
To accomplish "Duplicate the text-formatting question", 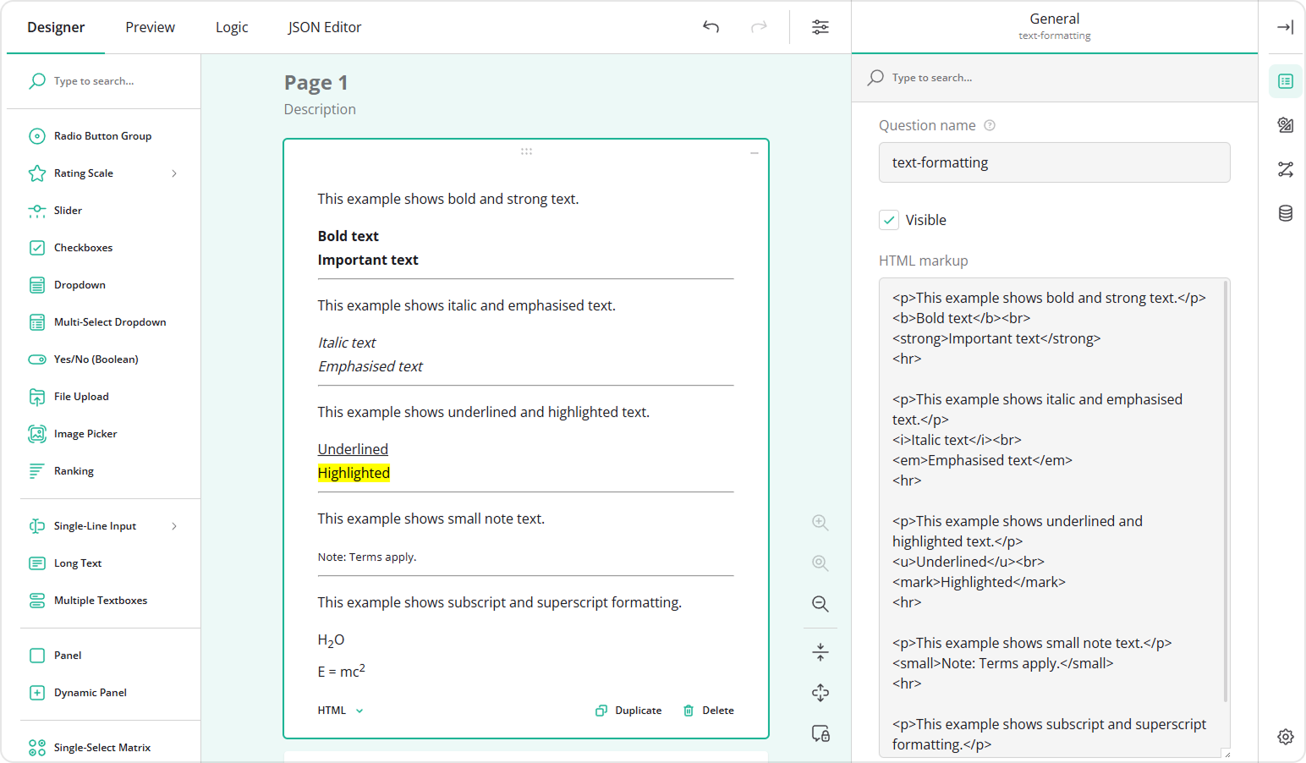I will 628,710.
